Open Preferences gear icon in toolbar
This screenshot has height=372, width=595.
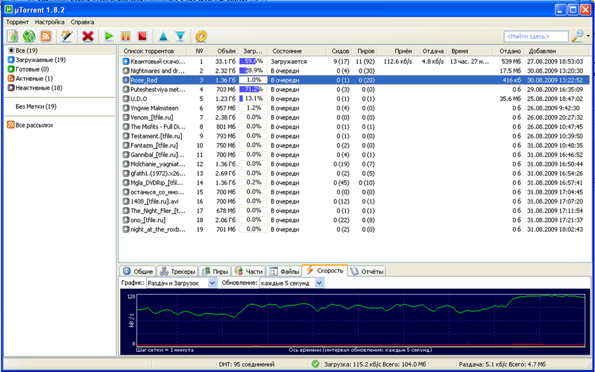click(x=201, y=36)
